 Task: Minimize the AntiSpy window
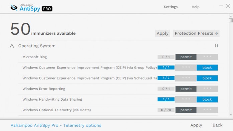(x=221, y=6)
